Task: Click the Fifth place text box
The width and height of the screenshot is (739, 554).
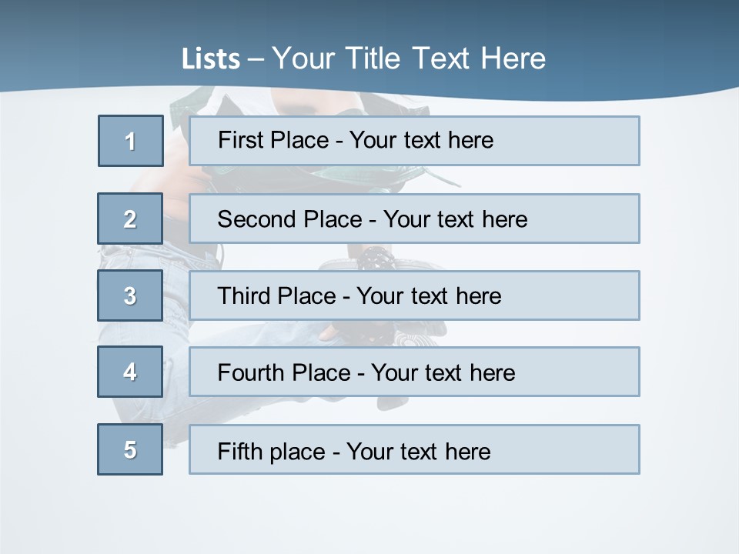Action: 414,449
